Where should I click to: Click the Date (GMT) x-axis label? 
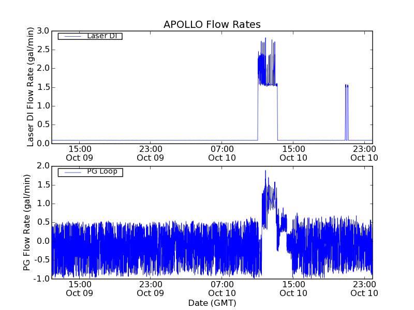212,303
